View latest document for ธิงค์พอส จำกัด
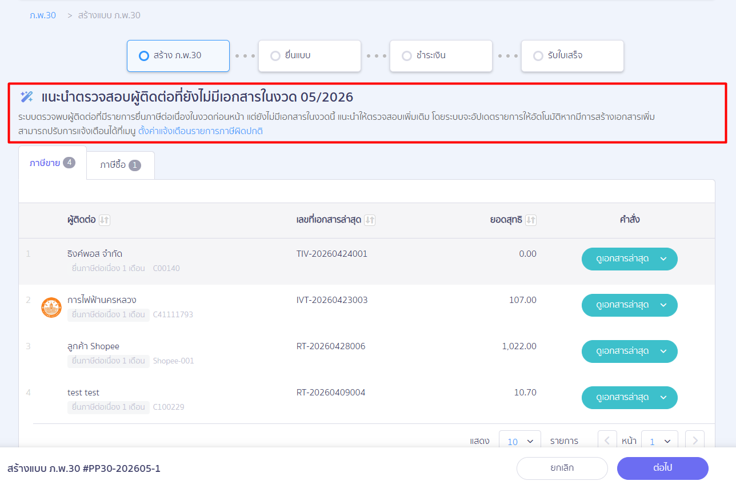736x489 pixels. 622,259
